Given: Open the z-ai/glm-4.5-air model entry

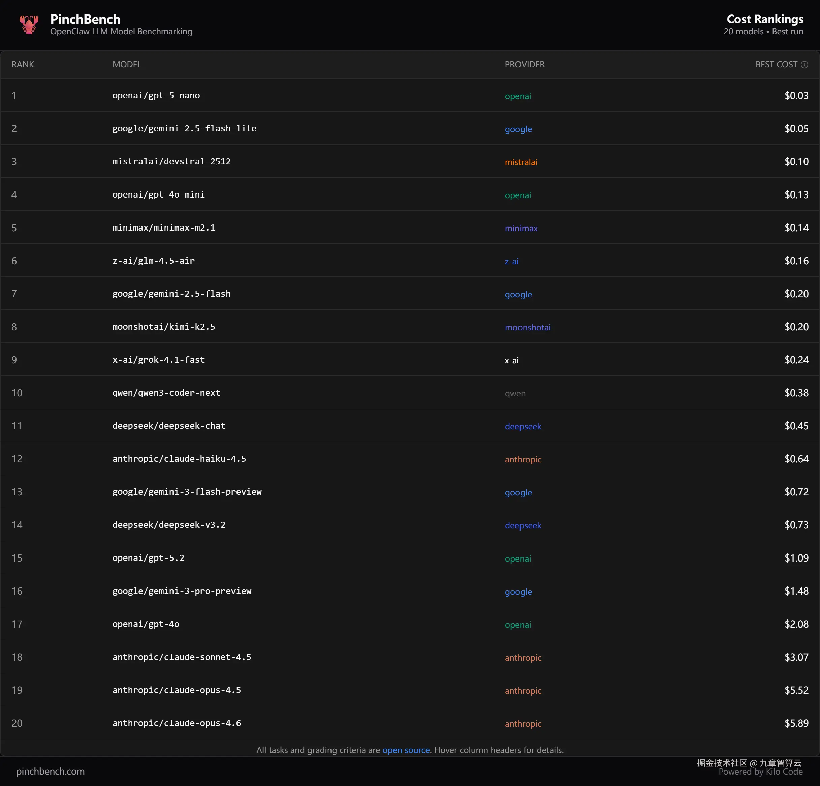Looking at the screenshot, I should coord(153,261).
